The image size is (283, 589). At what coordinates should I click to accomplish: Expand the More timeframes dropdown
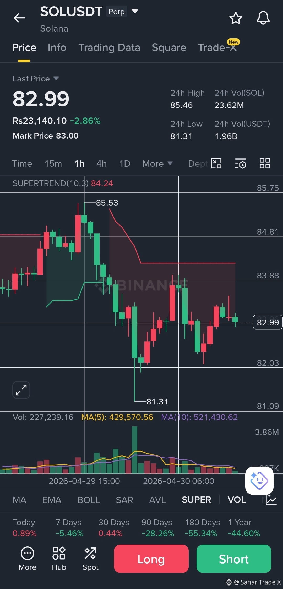157,163
